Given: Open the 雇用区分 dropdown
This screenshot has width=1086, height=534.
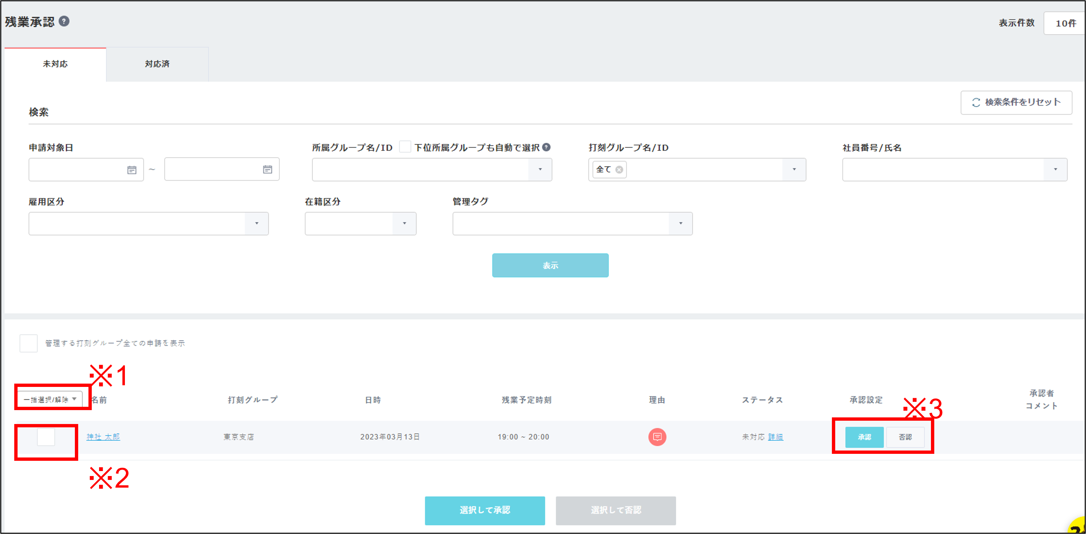Looking at the screenshot, I should pyautogui.click(x=256, y=223).
